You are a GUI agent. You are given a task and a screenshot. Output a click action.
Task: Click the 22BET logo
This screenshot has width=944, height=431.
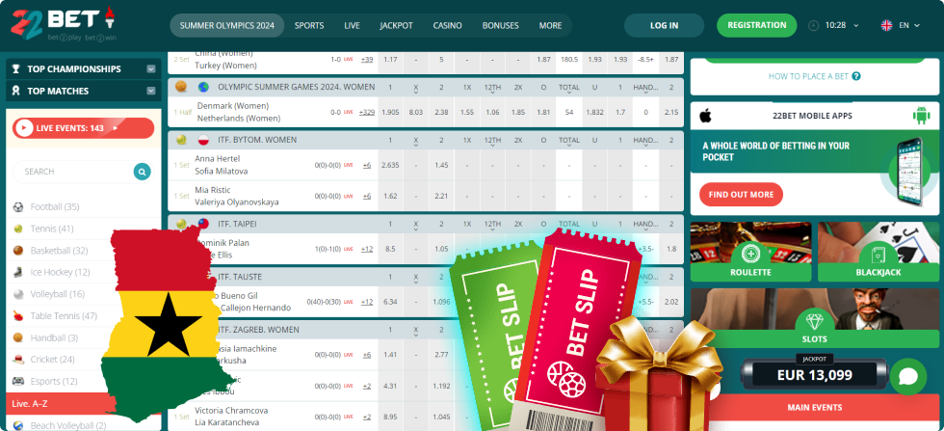pyautogui.click(x=64, y=23)
